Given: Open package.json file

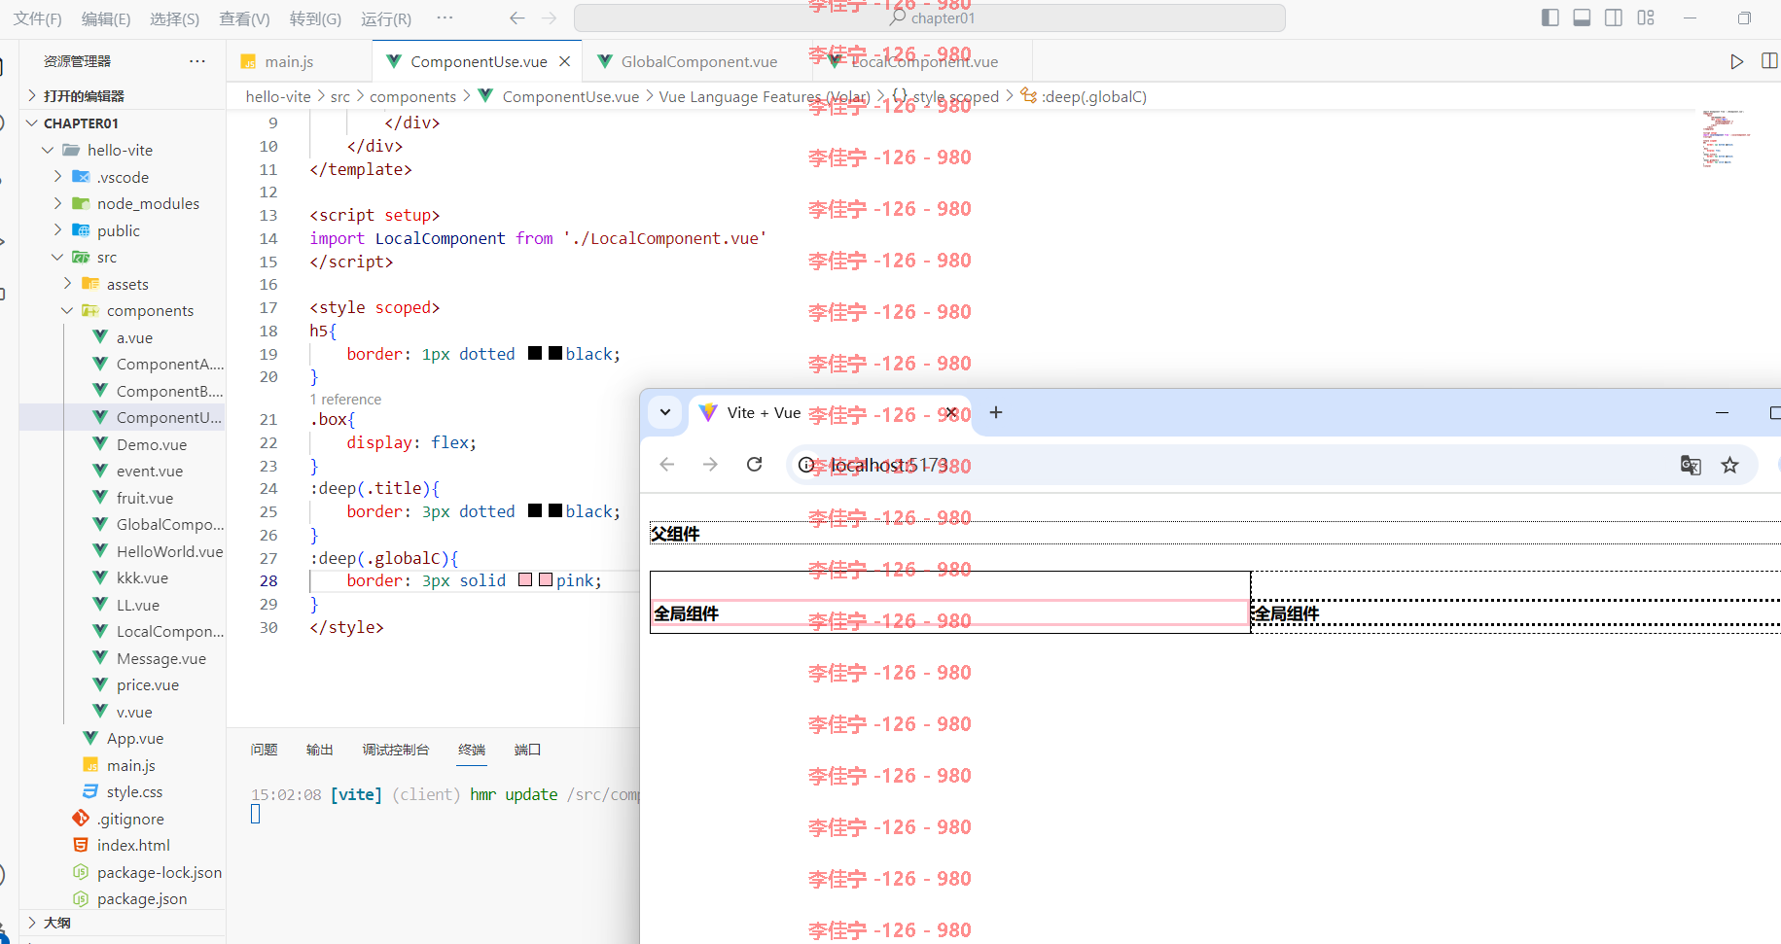Looking at the screenshot, I should pyautogui.click(x=142, y=898).
